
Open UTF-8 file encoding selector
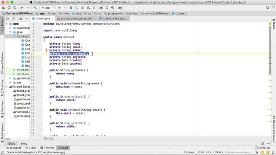point(218,152)
